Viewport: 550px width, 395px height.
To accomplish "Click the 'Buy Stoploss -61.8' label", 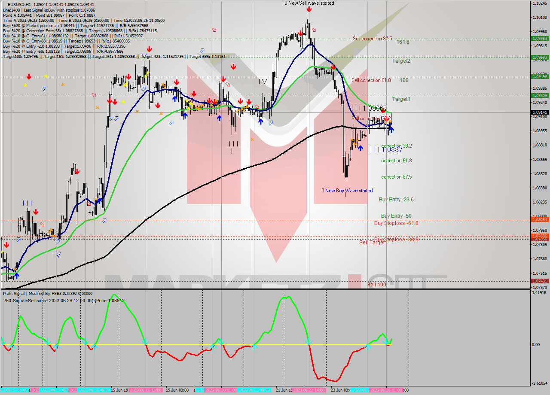I will tap(396, 223).
